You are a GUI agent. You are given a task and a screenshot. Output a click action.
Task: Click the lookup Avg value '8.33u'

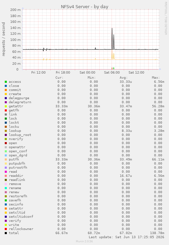coord(127,131)
